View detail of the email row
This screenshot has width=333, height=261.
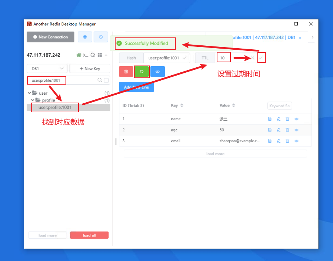point(270,141)
